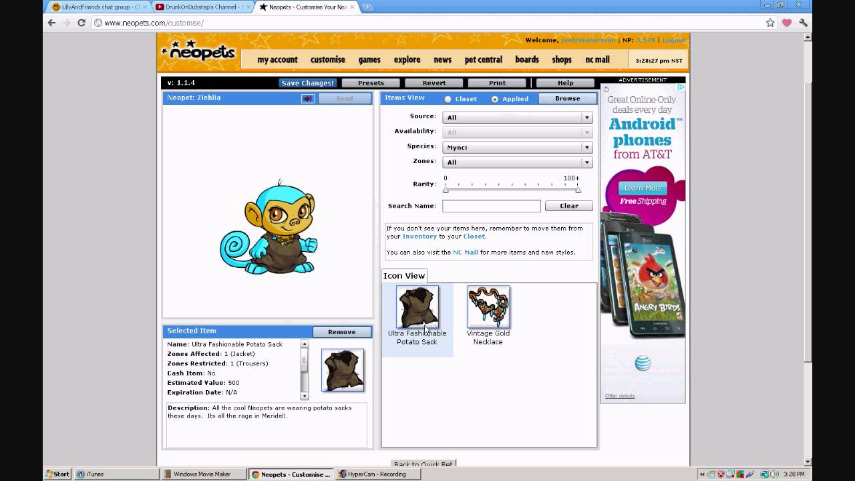
Task: Click the Save Changes! button
Action: (x=307, y=83)
